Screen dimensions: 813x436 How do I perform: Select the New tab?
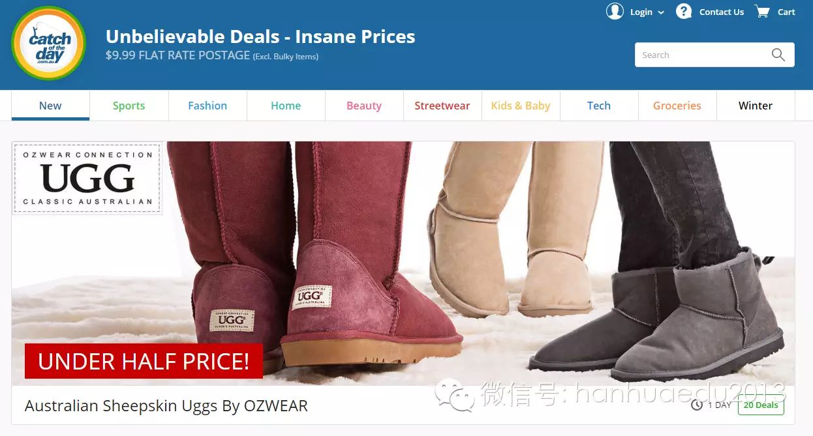tap(50, 106)
